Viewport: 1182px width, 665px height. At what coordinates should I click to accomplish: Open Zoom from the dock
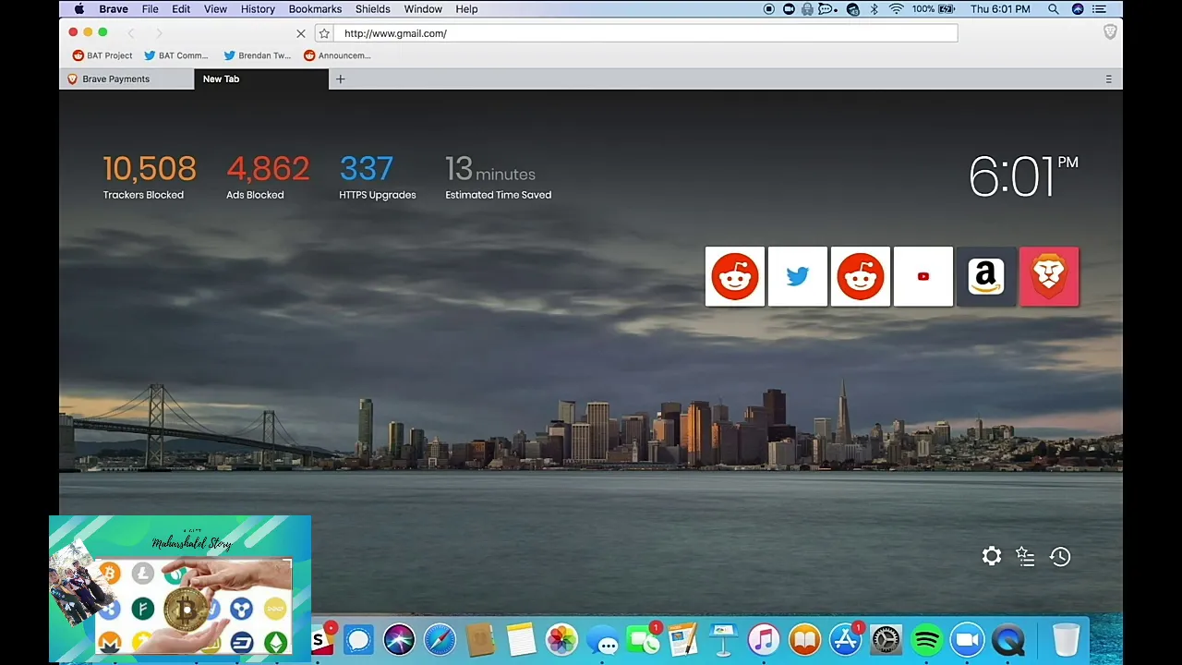967,639
